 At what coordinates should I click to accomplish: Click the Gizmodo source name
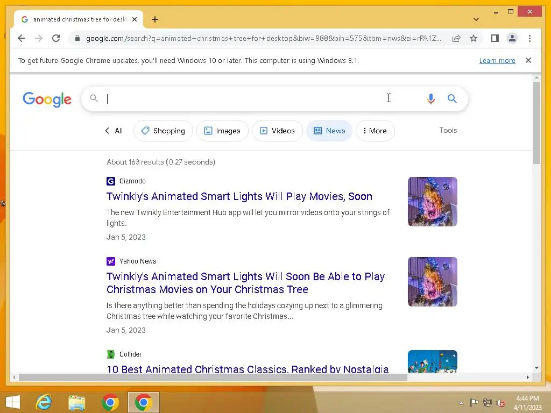click(x=132, y=181)
